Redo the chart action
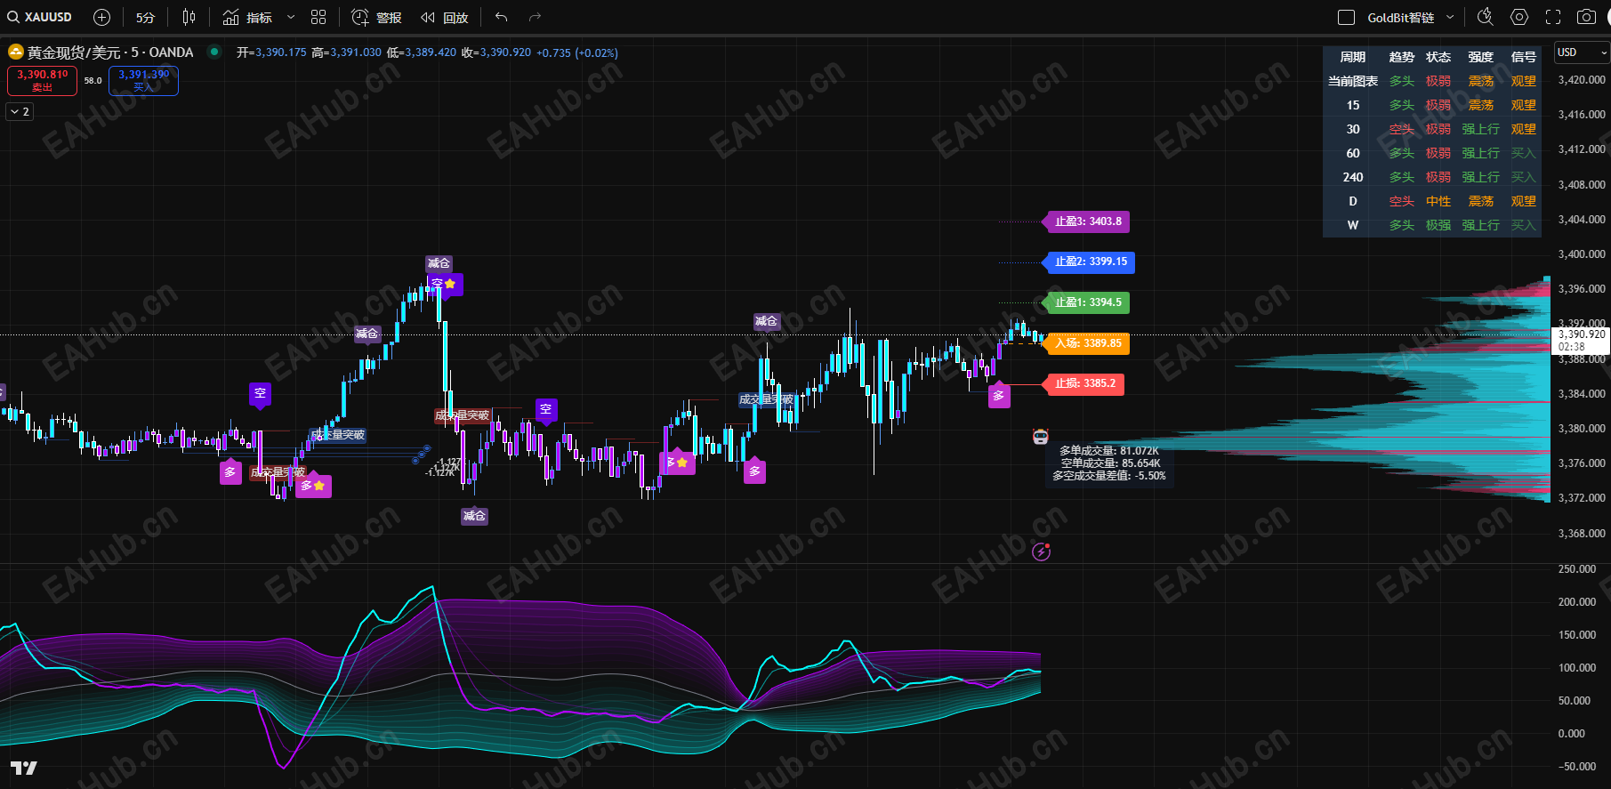 pos(535,17)
